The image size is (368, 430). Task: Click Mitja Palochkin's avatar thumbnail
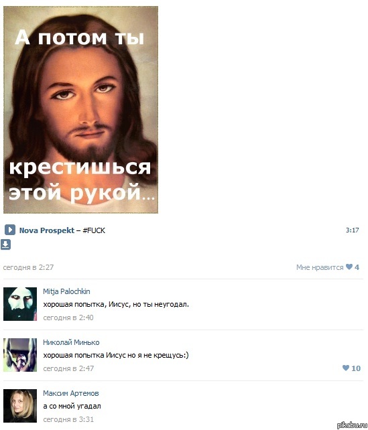pyautogui.click(x=20, y=304)
